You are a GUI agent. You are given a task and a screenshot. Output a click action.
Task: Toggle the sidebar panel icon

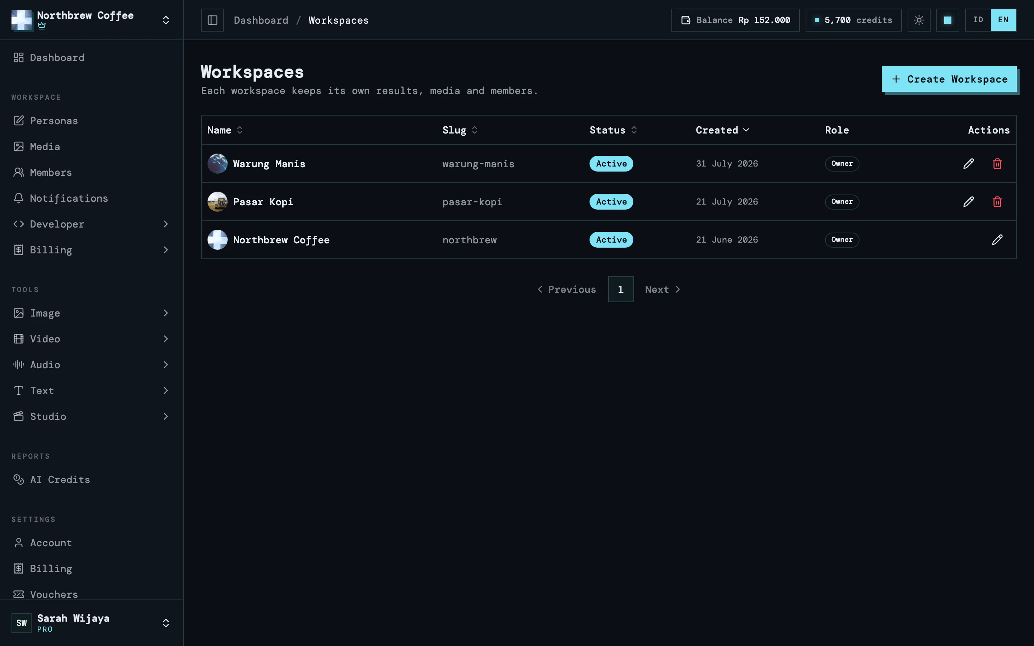212,20
